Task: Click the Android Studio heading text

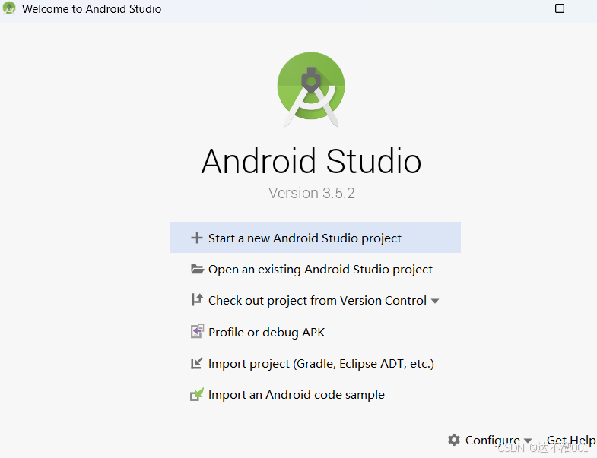Action: point(312,161)
